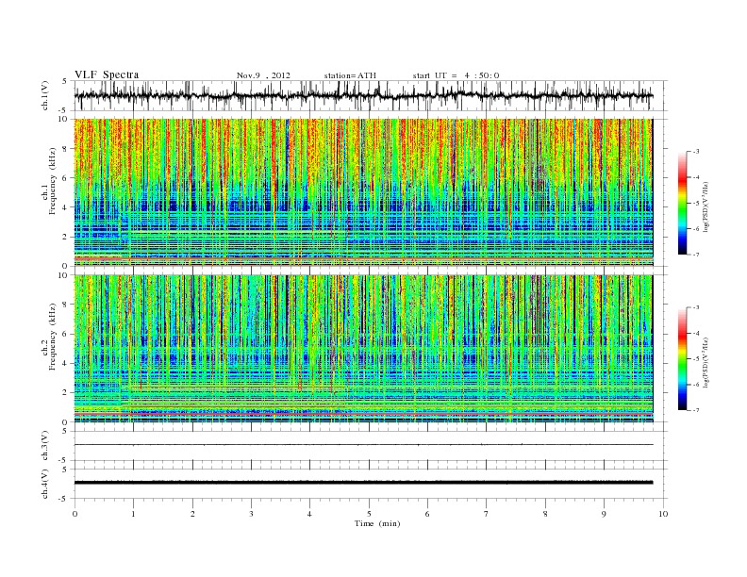Click the "-3" tick on ch.1 color bar

[696, 152]
